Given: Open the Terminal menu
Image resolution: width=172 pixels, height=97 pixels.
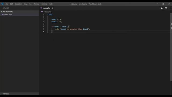Looking at the screenshot, I should pyautogui.click(x=44, y=4).
